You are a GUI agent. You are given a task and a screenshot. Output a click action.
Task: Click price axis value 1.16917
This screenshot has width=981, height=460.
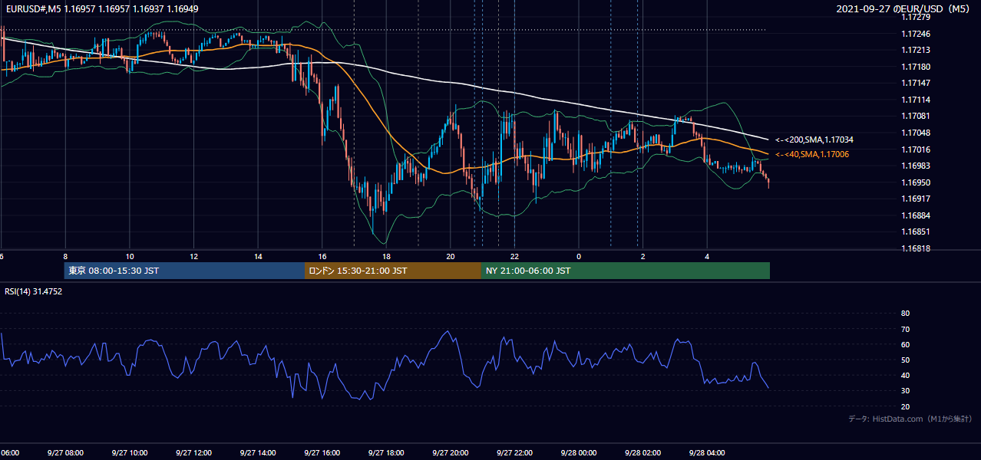(915, 199)
